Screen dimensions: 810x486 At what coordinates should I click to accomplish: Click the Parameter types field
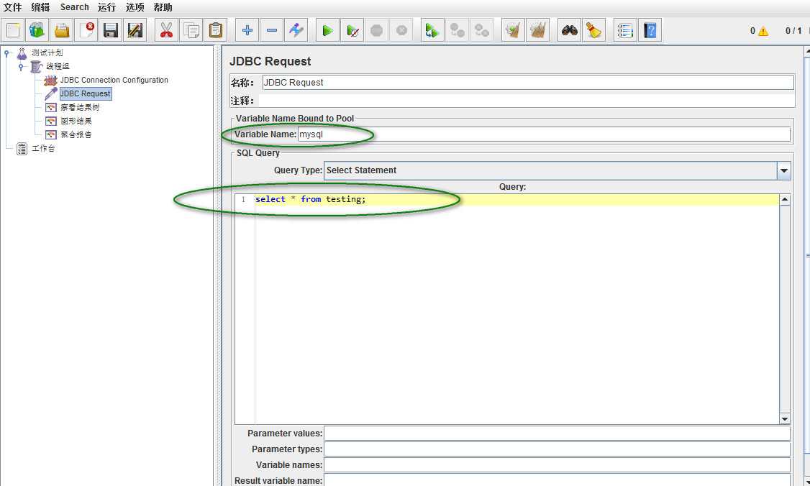pyautogui.click(x=557, y=449)
